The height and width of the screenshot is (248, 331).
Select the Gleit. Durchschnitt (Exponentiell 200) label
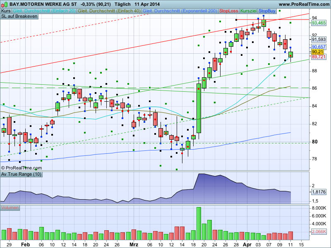pyautogui.click(x=180, y=11)
